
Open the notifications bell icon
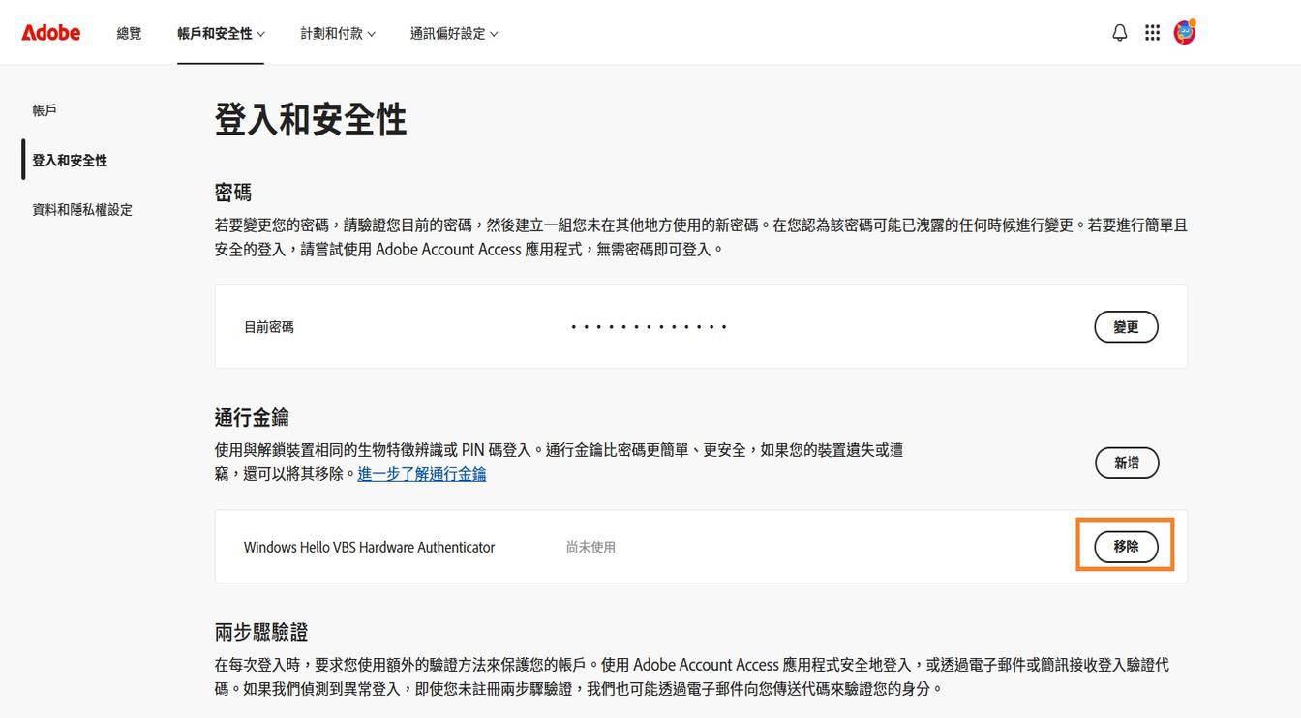(1117, 30)
